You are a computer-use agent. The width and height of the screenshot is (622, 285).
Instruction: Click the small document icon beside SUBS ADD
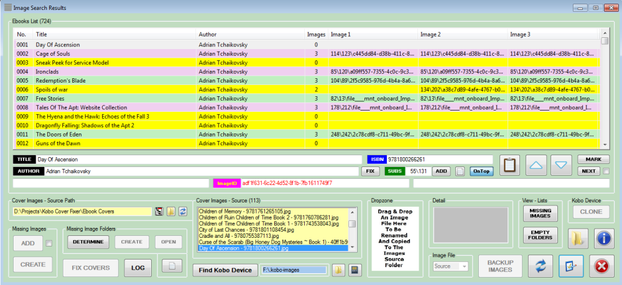click(x=460, y=171)
